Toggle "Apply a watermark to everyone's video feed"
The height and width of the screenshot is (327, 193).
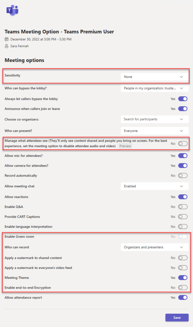(x=183, y=267)
